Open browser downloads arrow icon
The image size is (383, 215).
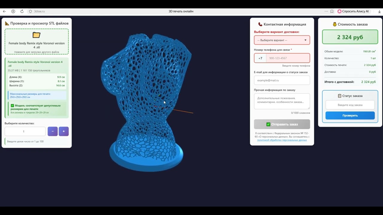379,11
